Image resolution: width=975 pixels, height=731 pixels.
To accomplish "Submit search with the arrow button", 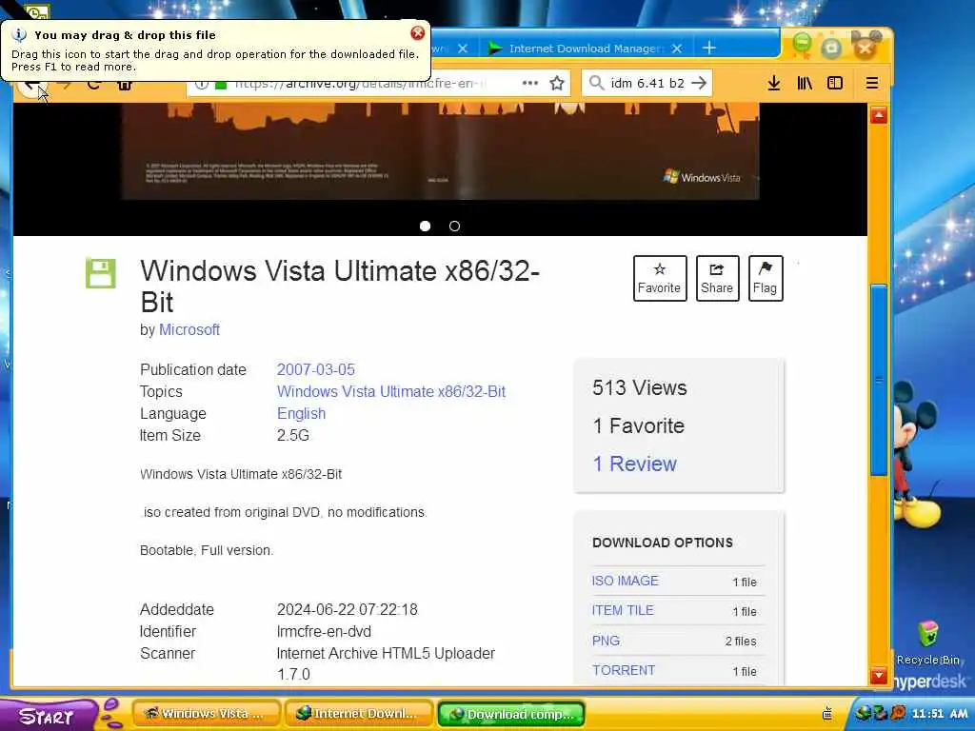I will pos(699,83).
